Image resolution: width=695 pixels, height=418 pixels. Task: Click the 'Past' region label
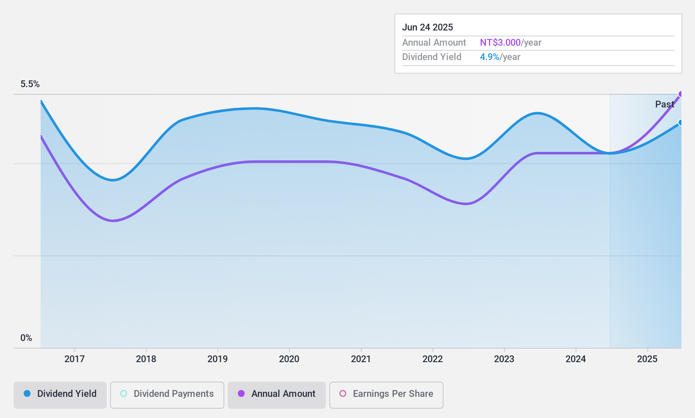tap(665, 104)
